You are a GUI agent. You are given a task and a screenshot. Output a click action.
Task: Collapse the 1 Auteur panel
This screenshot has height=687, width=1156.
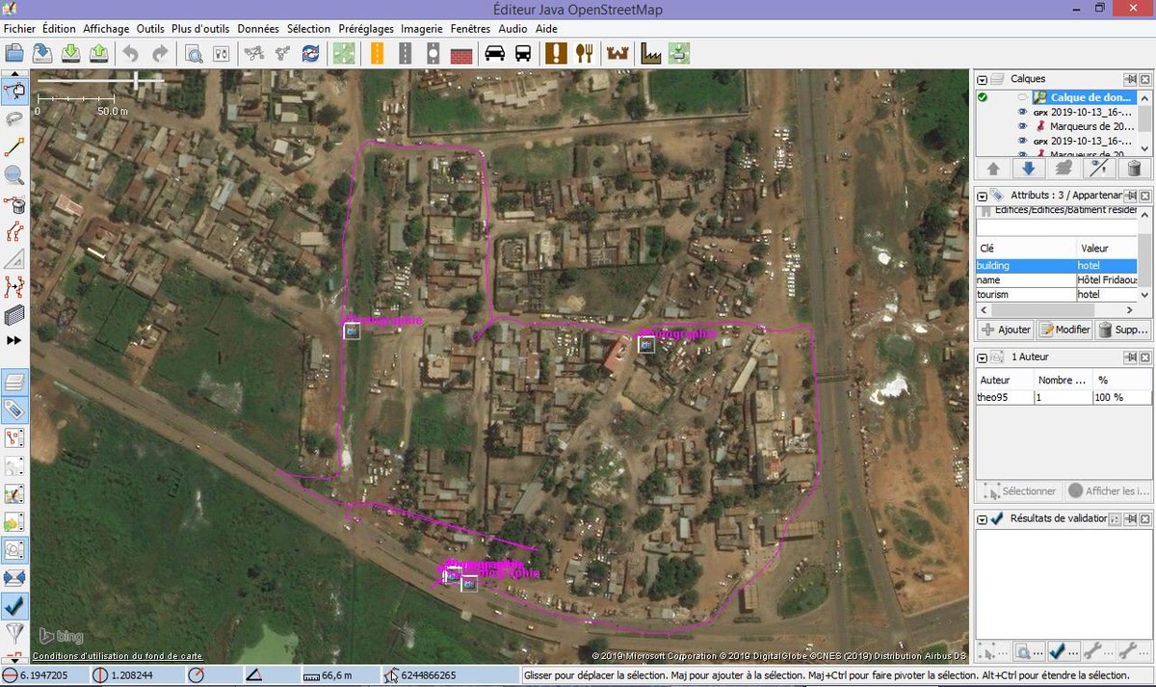click(982, 357)
